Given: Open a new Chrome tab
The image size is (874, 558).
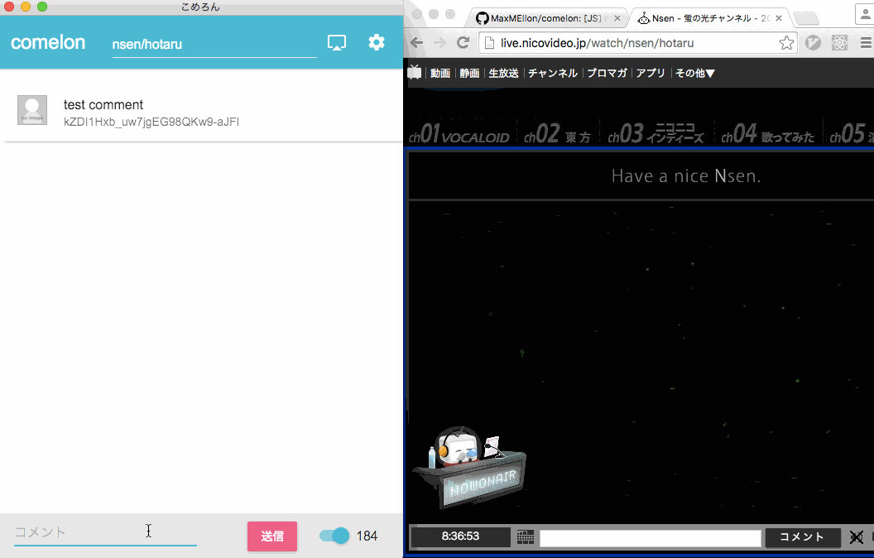Looking at the screenshot, I should click(x=806, y=18).
